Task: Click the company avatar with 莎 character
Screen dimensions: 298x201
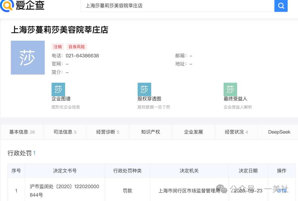Action: (28, 58)
